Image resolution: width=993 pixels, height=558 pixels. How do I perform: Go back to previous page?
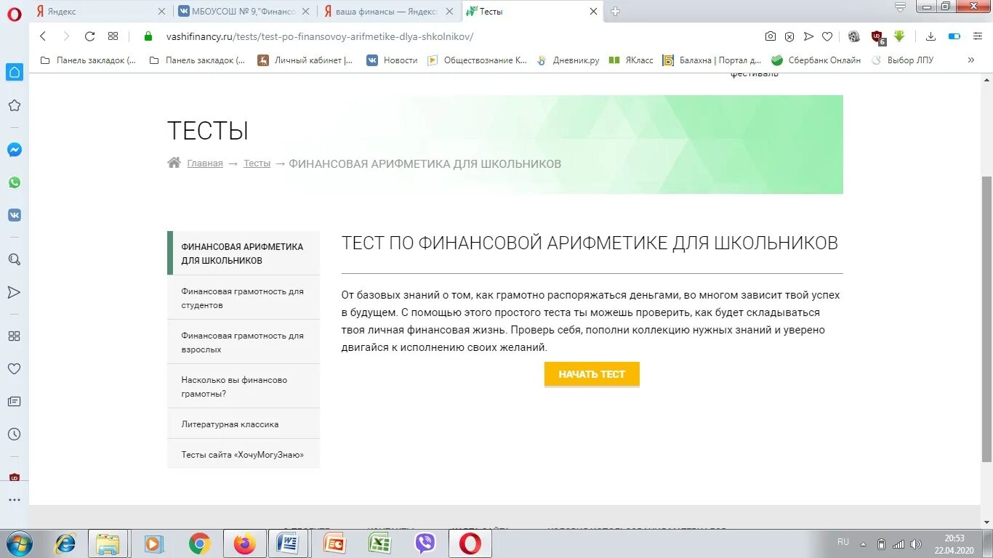pos(43,36)
